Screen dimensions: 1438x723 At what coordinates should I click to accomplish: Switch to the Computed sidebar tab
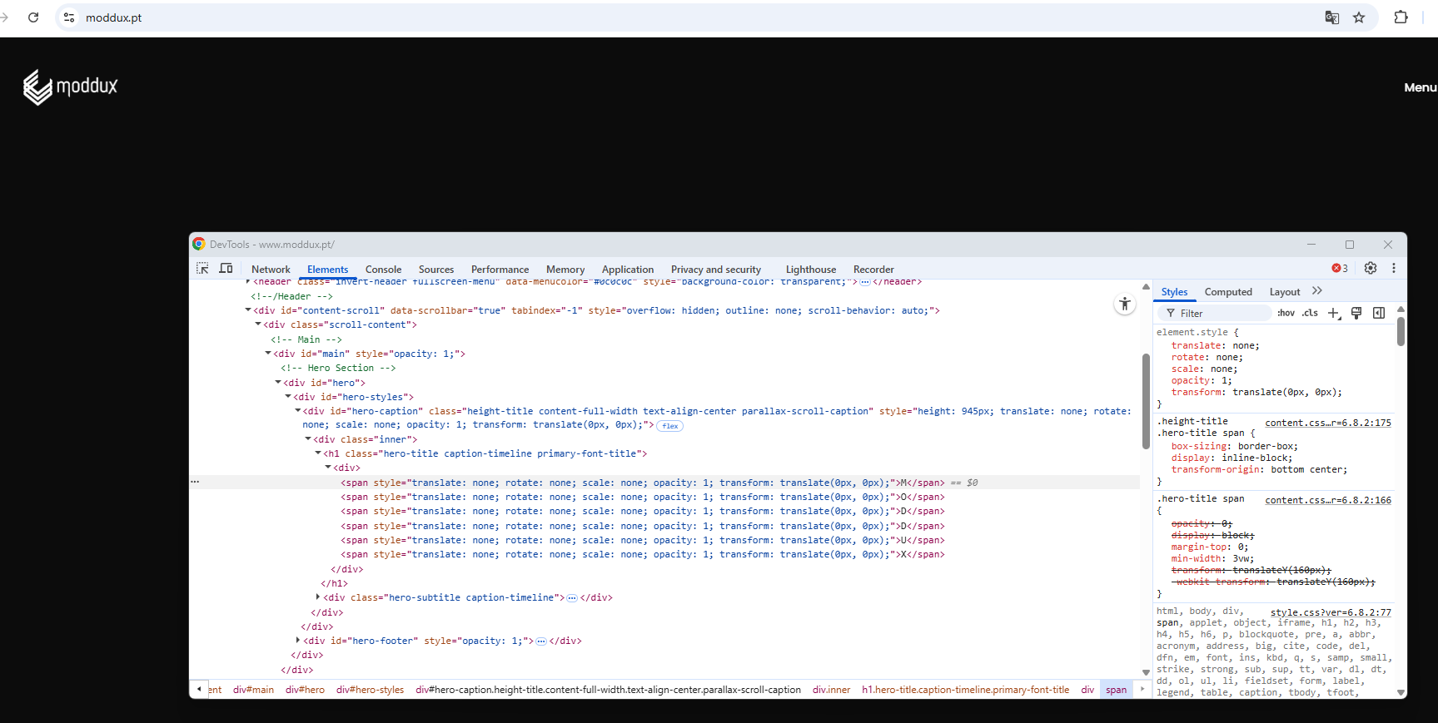pyautogui.click(x=1228, y=292)
